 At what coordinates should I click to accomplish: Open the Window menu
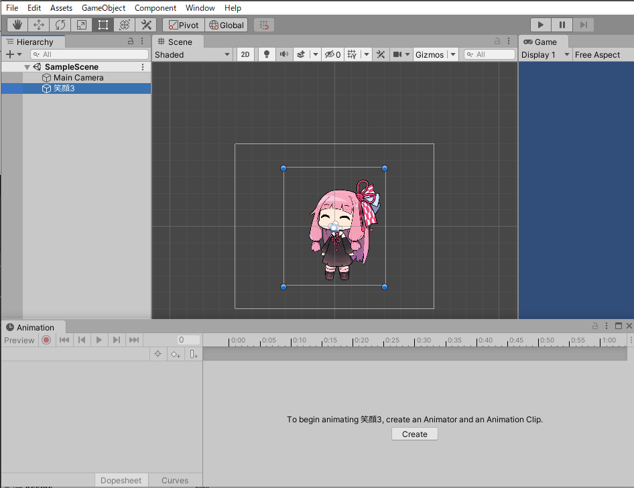point(200,7)
